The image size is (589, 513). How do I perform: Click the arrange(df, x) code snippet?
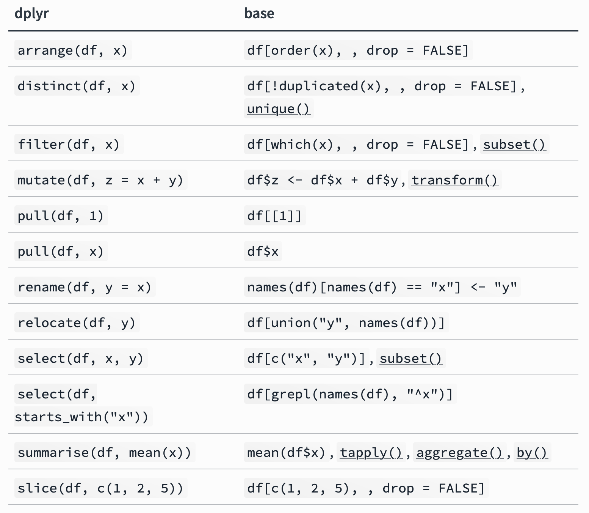point(72,51)
